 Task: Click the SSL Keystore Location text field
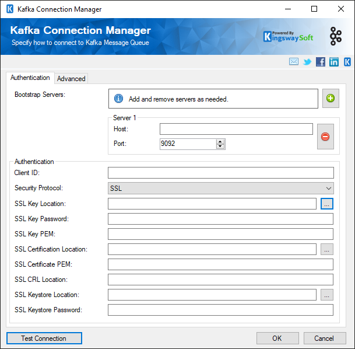(212, 295)
